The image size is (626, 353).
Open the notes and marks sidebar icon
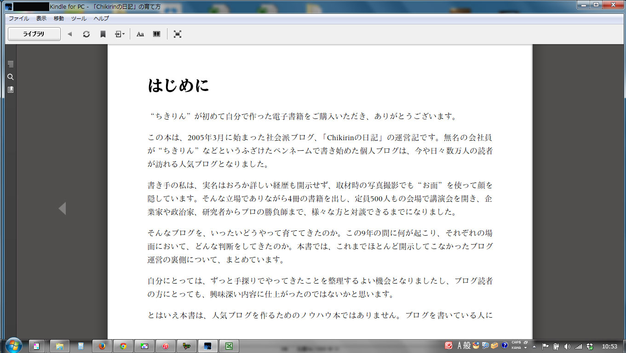11,90
